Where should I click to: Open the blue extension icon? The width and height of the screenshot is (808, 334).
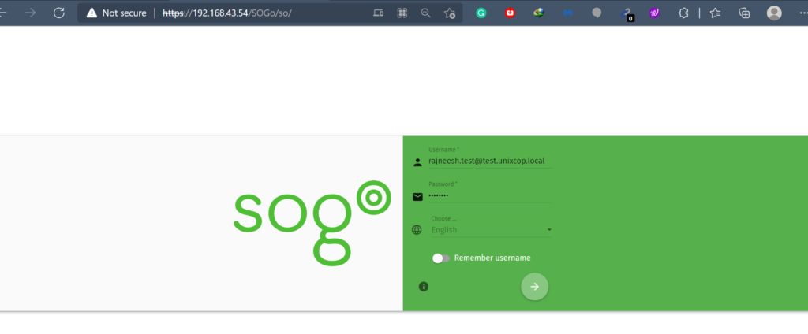coord(568,13)
